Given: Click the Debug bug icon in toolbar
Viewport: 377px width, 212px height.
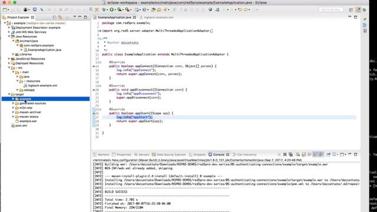Looking at the screenshot, I should (x=104, y=9).
